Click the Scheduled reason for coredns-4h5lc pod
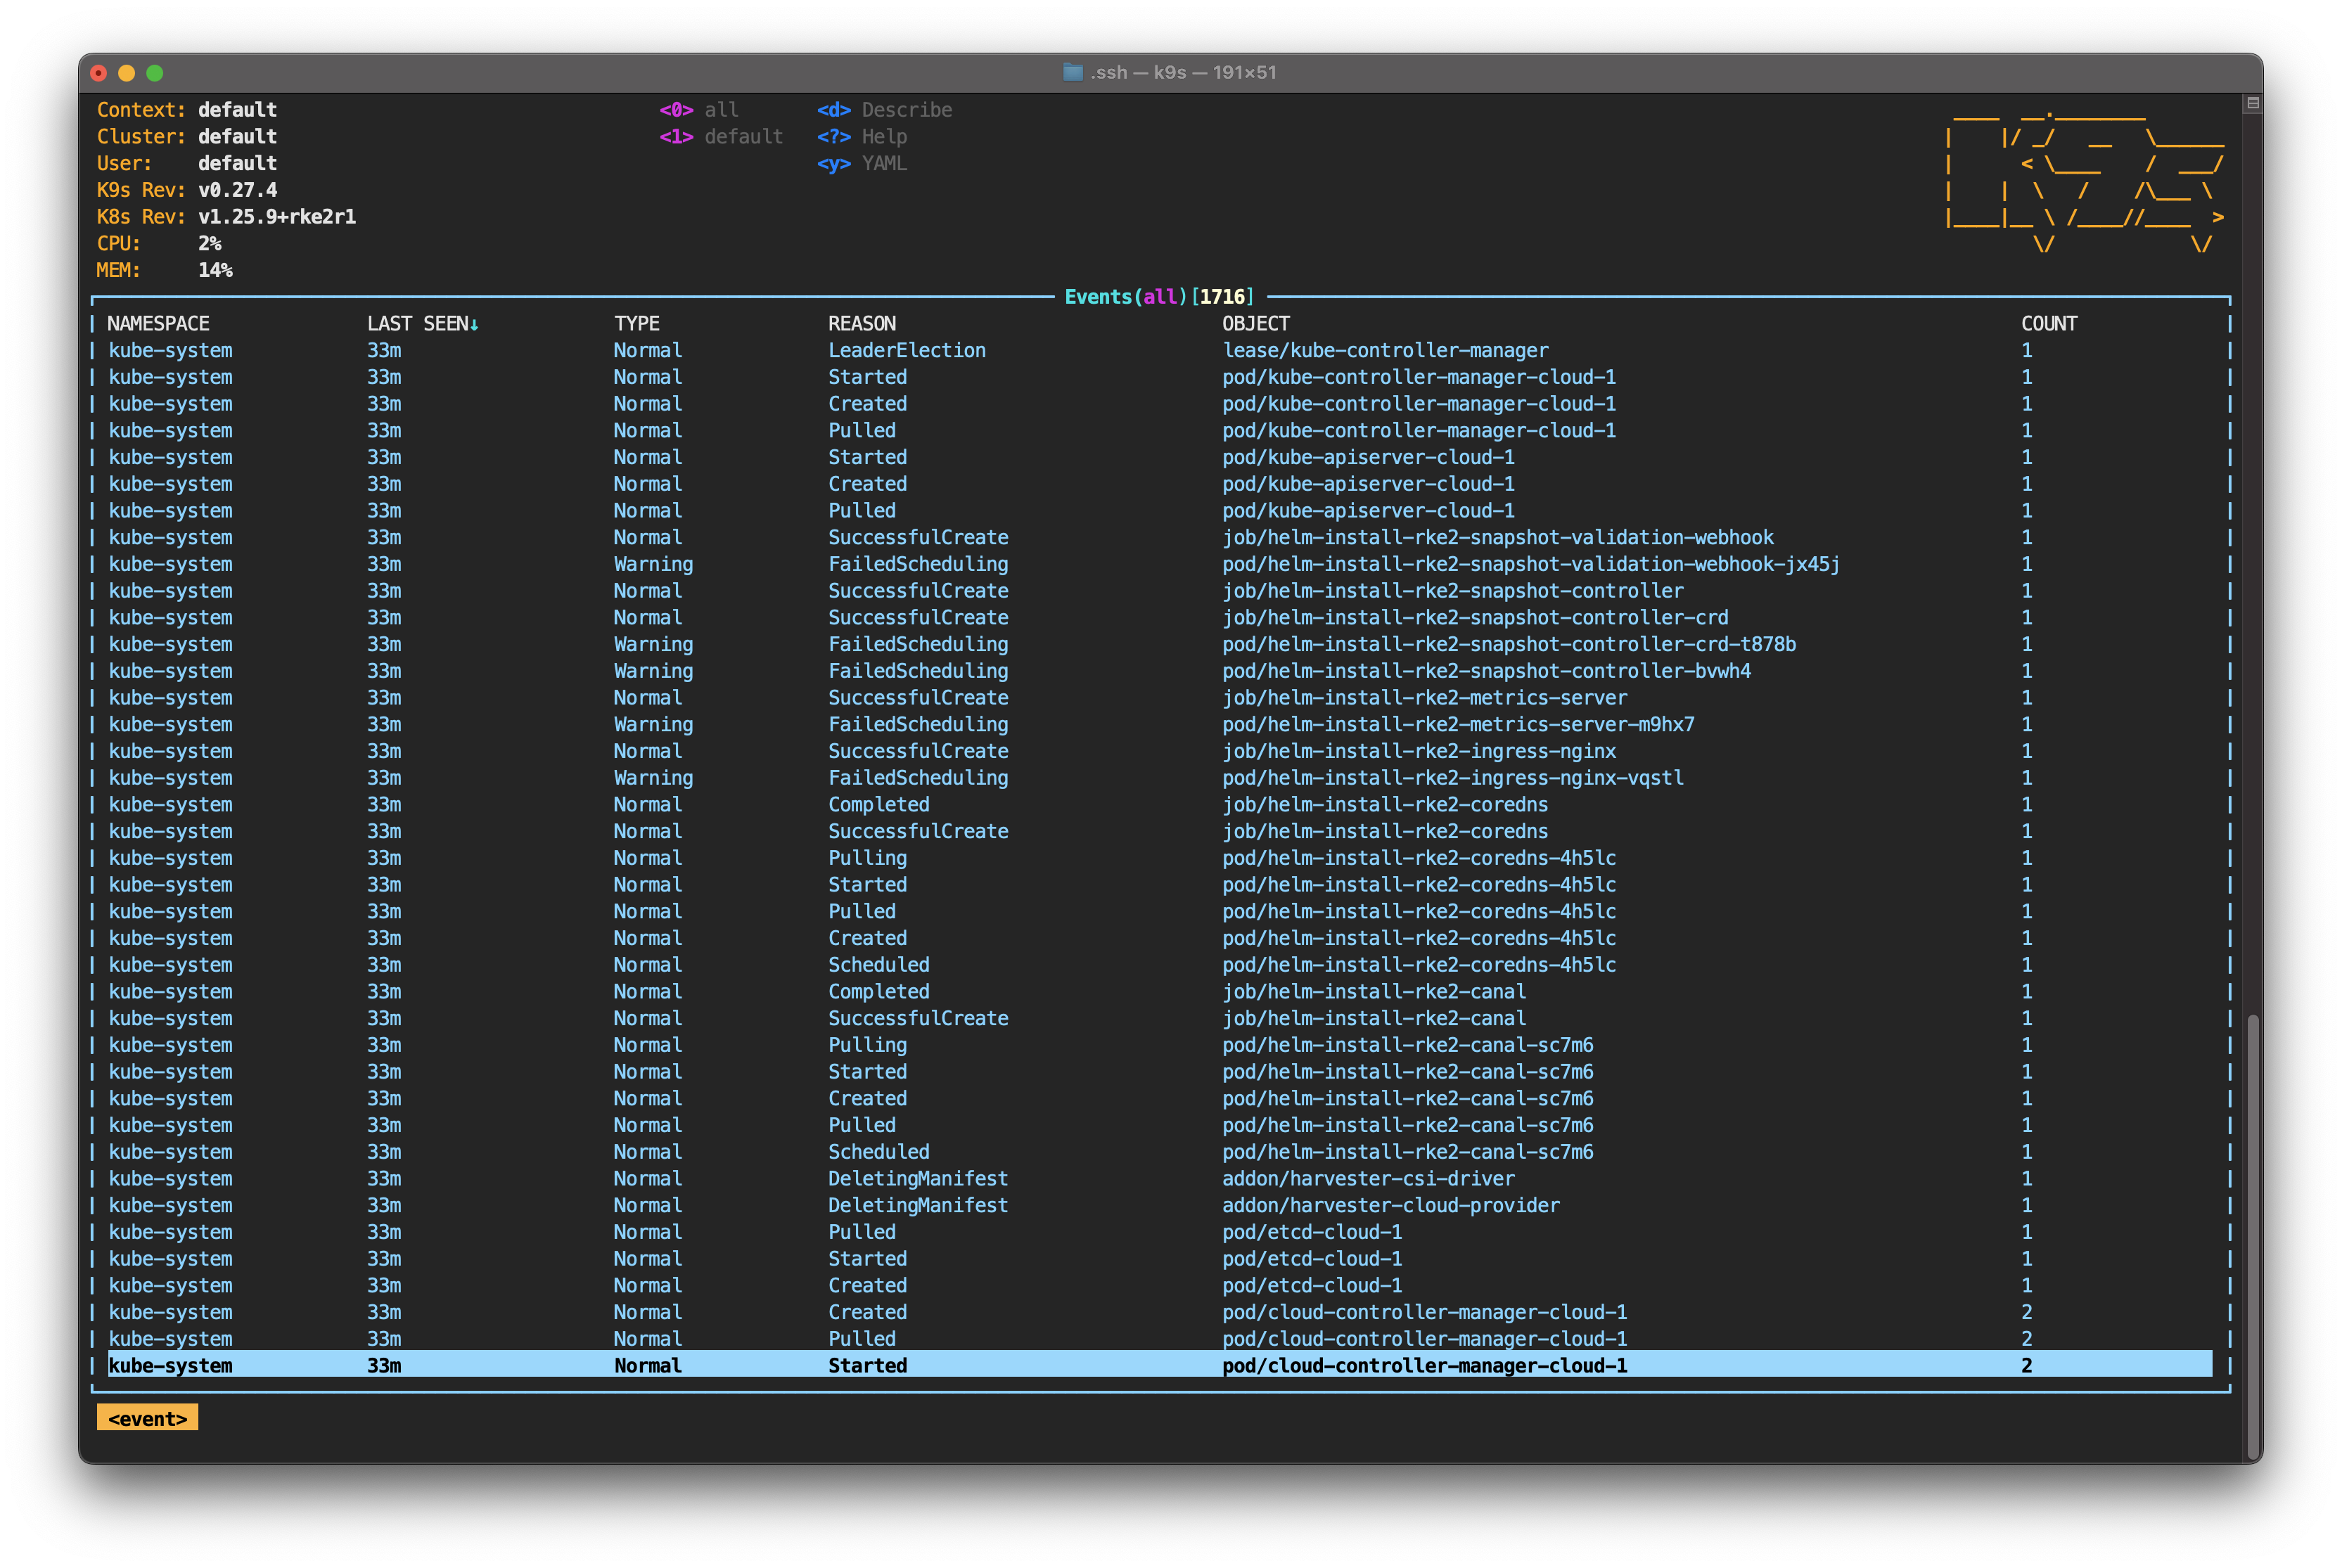 pos(878,965)
